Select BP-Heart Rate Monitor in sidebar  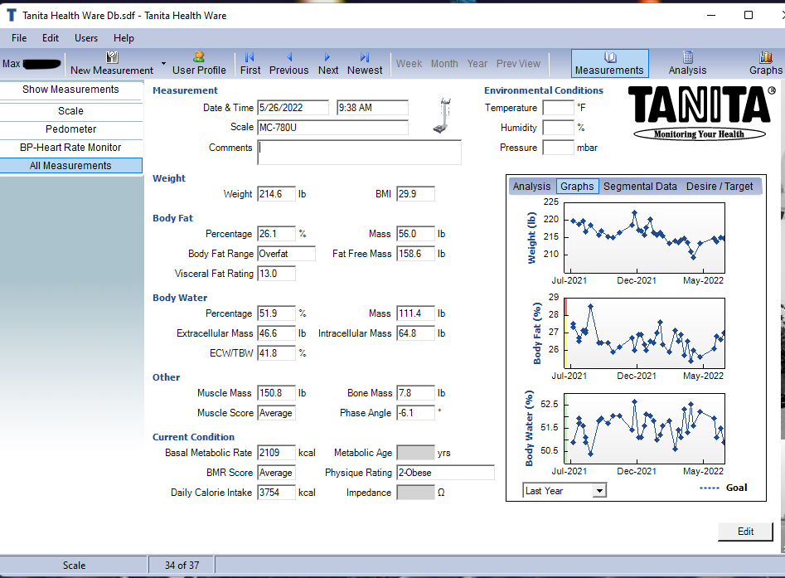[70, 148]
